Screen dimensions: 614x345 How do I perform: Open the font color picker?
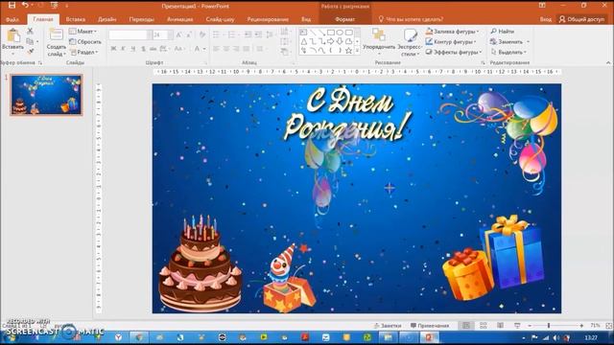point(199,49)
